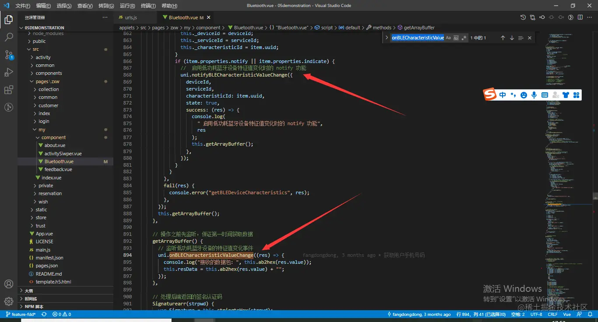This screenshot has height=322, width=598.
Task: Toggle Sogou IME Chinese/English mode
Action: pos(503,94)
